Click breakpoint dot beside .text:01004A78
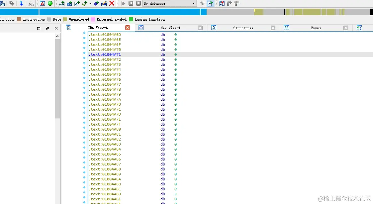The image size is (373, 204). [x=84, y=88]
